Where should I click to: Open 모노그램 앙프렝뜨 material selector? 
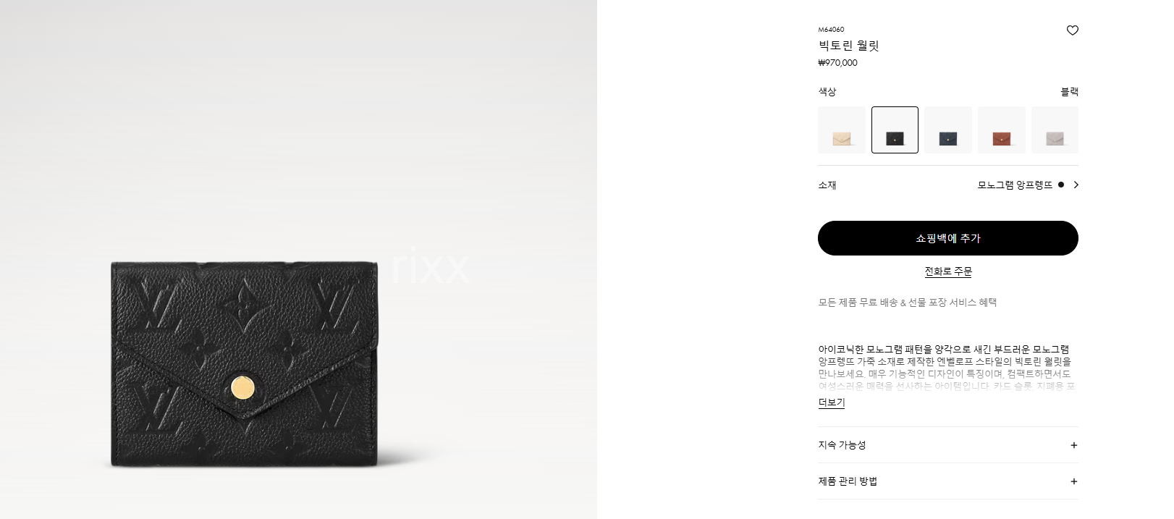click(1015, 185)
